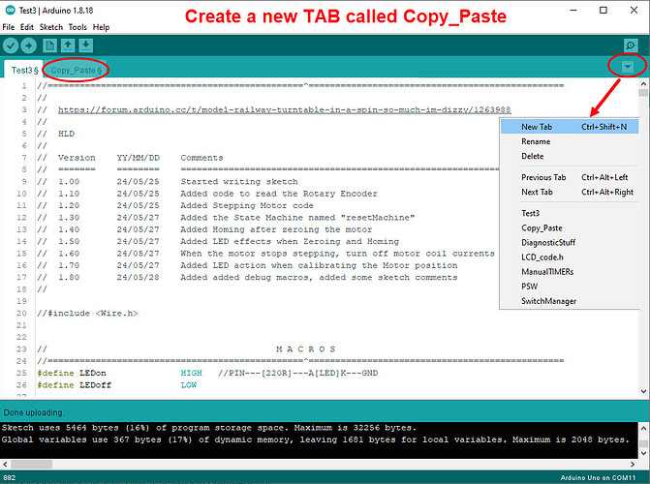
Task: Click the editor scrollbar thumb
Action: tap(643, 93)
